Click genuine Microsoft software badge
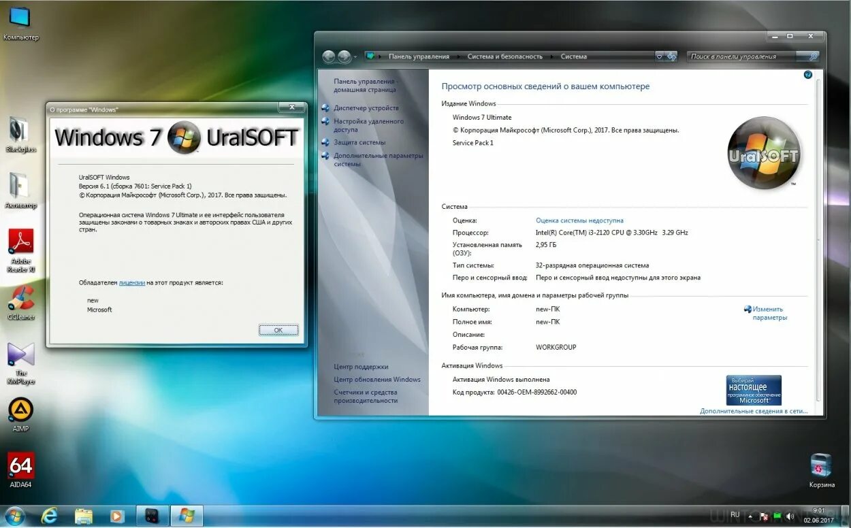Viewport: 851px width, 528px height. click(754, 390)
